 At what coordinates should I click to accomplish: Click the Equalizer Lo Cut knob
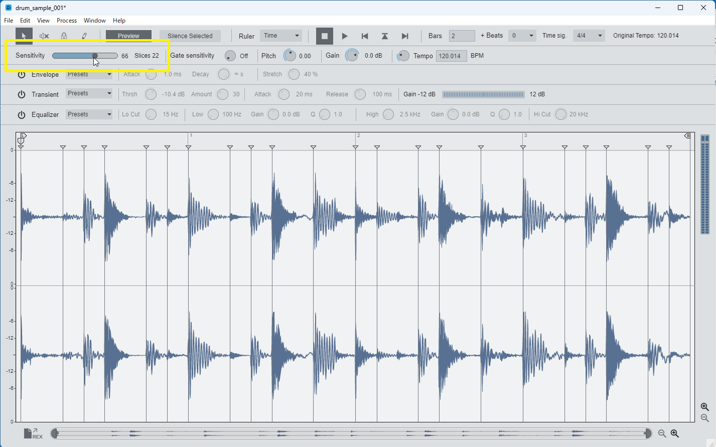(x=151, y=114)
